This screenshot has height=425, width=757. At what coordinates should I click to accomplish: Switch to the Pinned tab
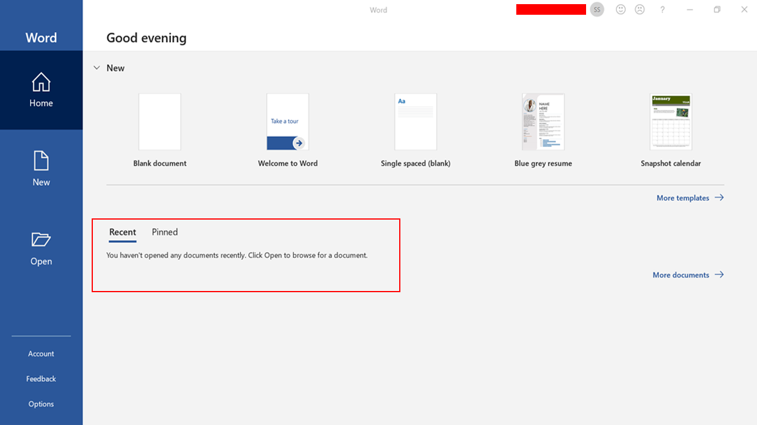pyautogui.click(x=164, y=232)
